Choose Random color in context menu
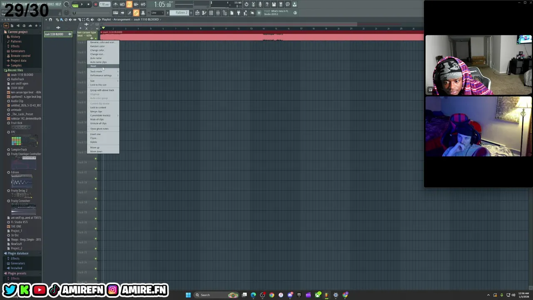533x300 pixels. pos(104,46)
